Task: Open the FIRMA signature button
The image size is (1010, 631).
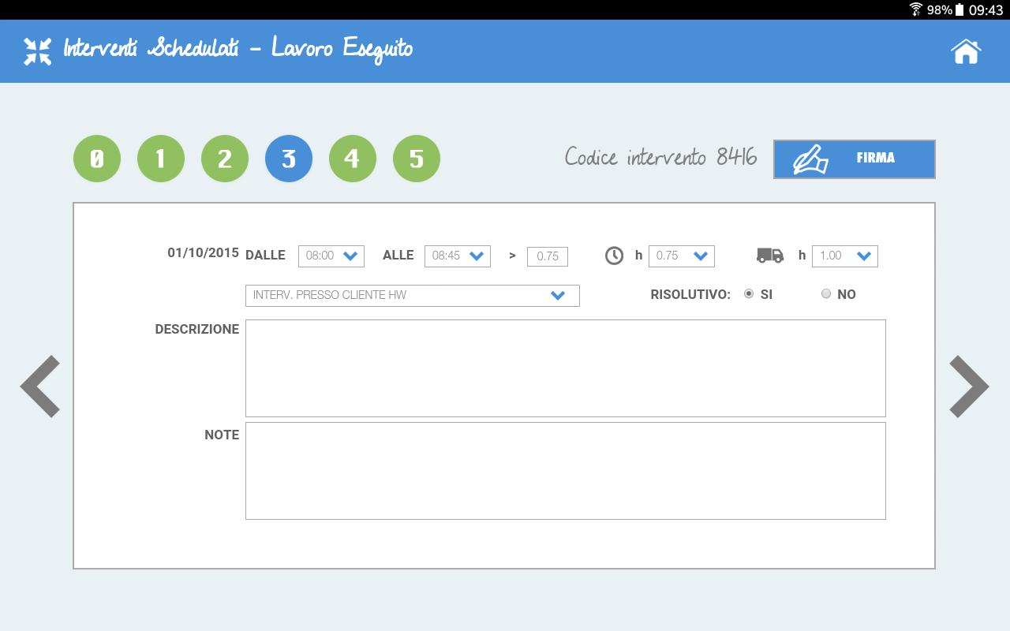Action: point(855,159)
